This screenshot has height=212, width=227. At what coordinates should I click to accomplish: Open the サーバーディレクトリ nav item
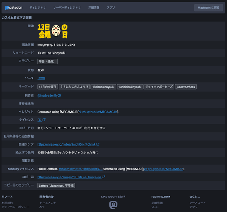[67, 8]
